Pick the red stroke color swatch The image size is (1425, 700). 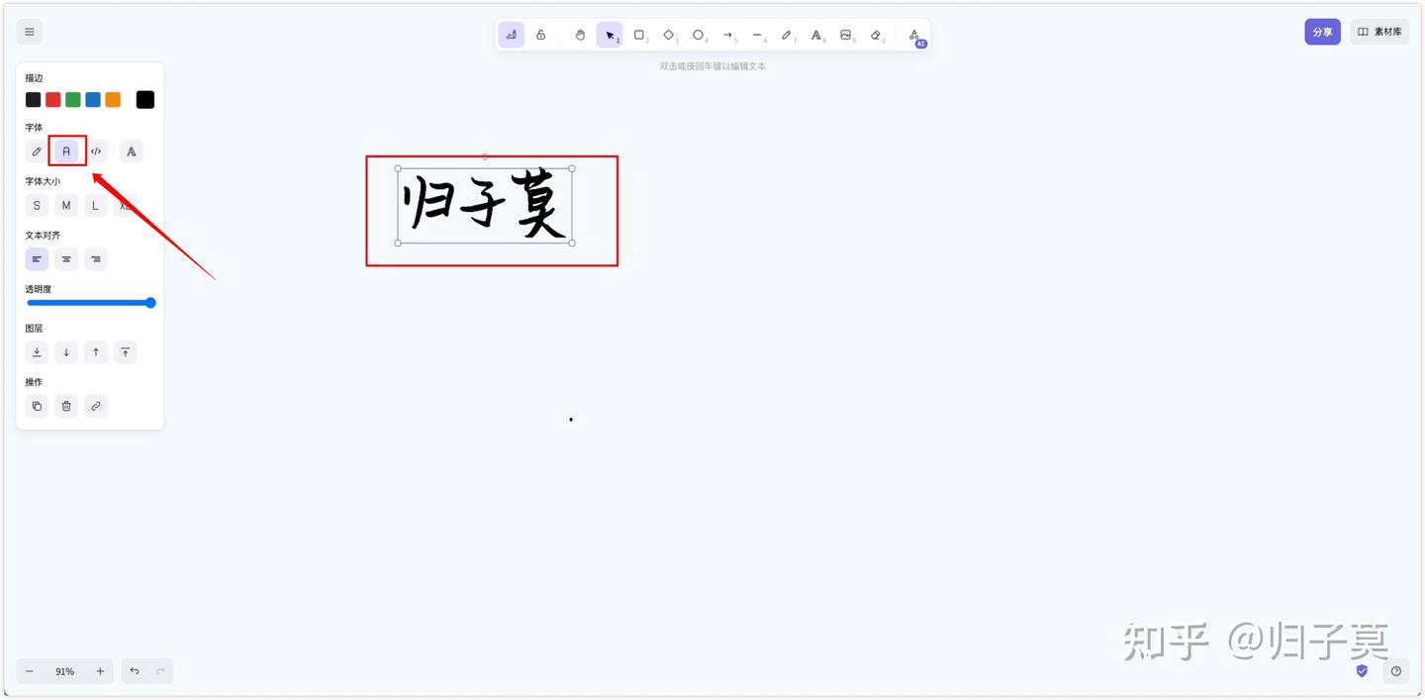[52, 100]
